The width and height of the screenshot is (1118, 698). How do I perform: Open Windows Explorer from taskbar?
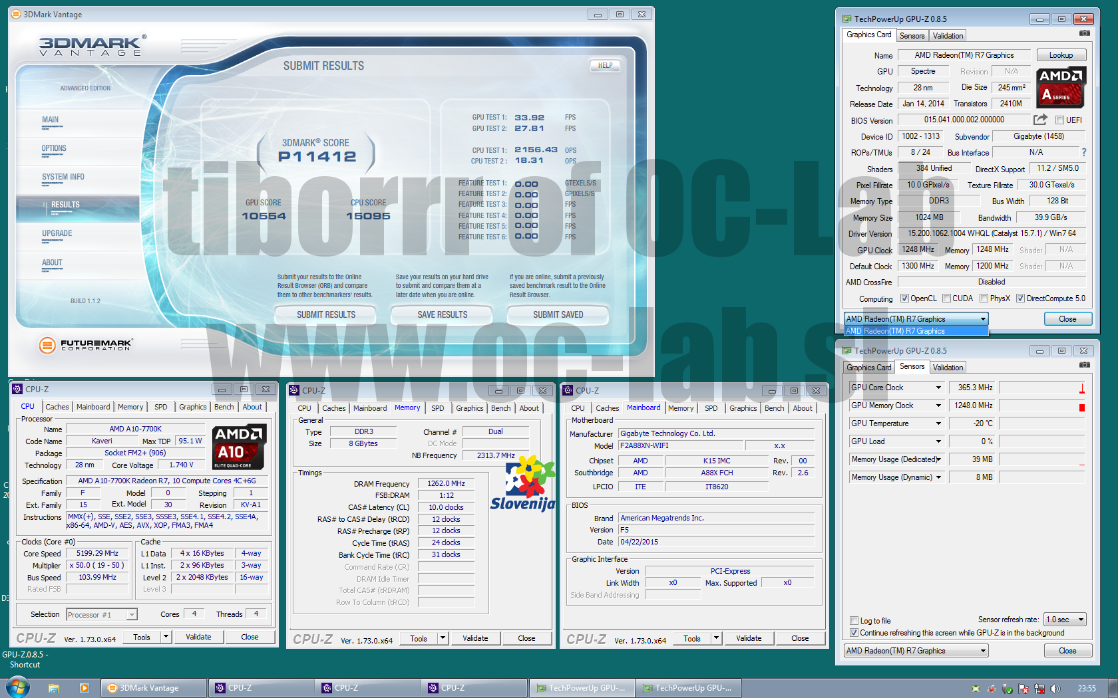(x=54, y=688)
